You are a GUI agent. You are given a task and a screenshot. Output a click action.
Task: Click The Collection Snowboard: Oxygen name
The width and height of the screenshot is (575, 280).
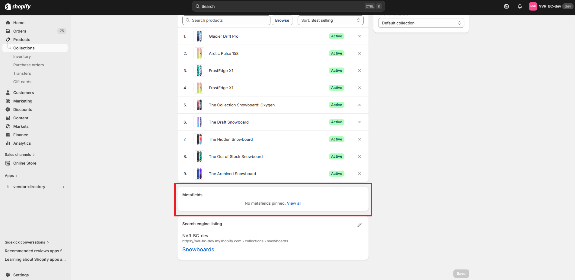[242, 105]
